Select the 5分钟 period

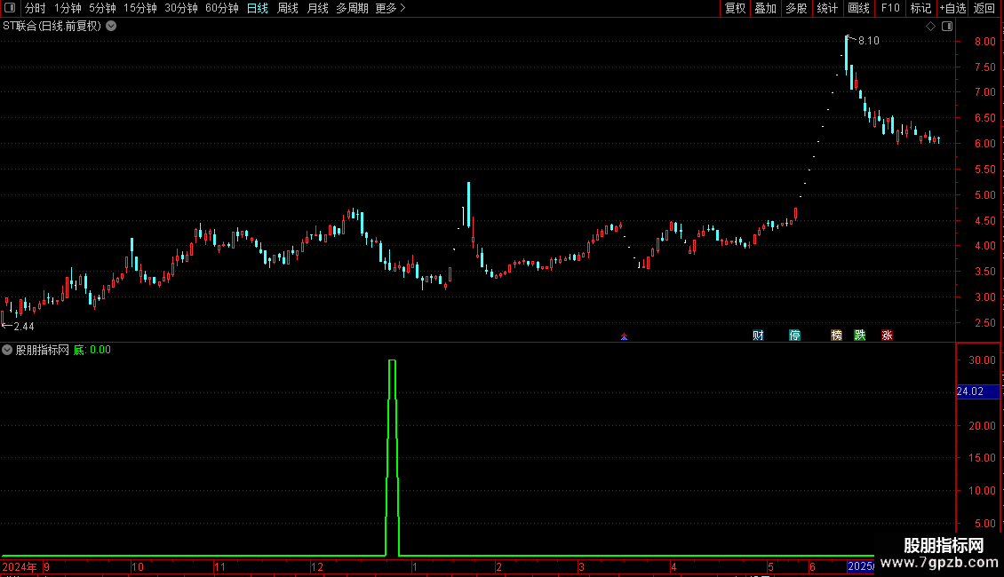click(102, 8)
